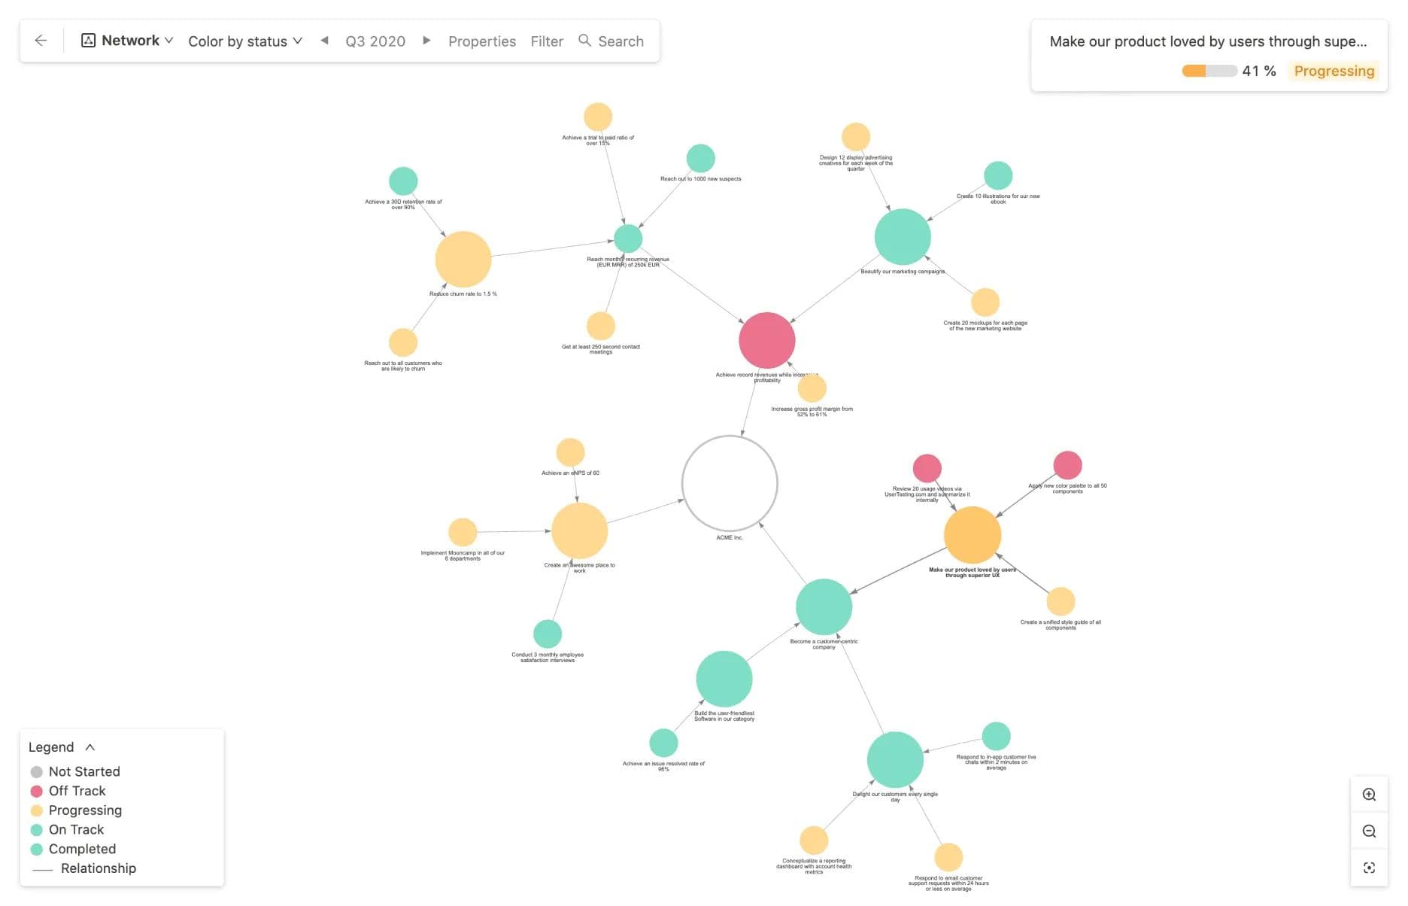Open the Properties menu
The width and height of the screenshot is (1408, 906).
tap(482, 41)
